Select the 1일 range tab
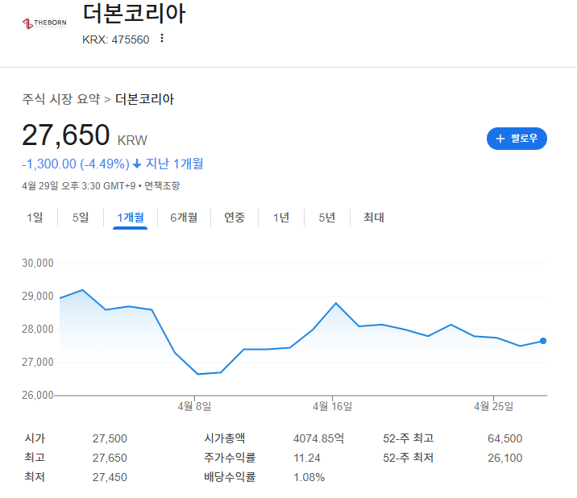The image size is (577, 498). tap(35, 217)
